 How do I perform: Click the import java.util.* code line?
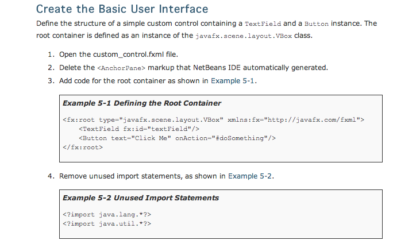tap(106, 223)
